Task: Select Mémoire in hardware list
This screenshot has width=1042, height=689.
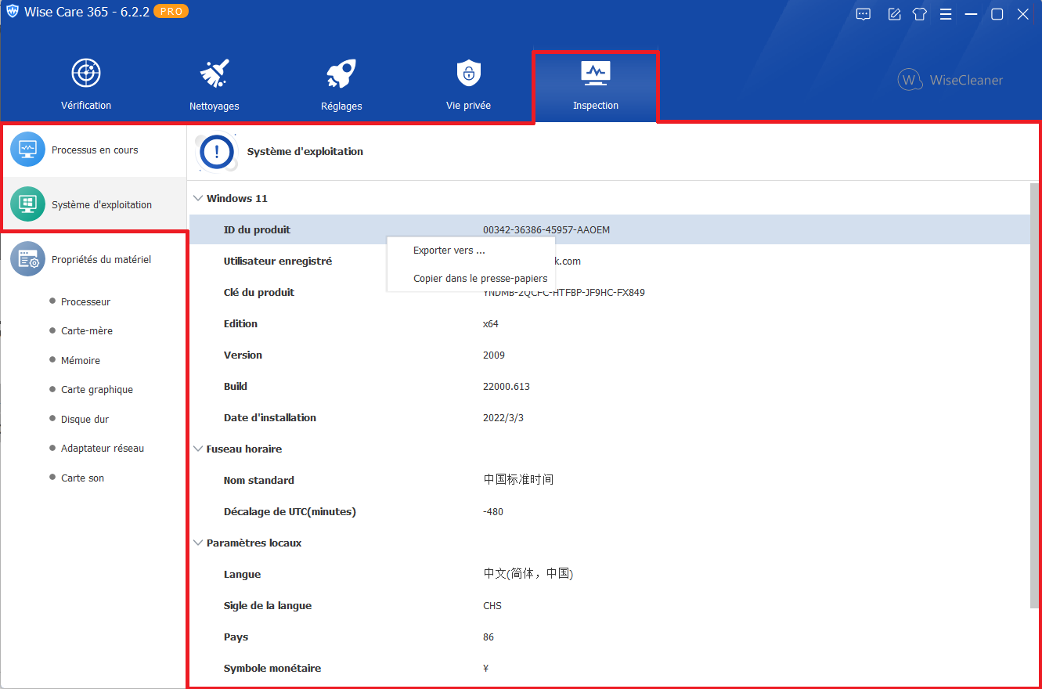Action: pos(81,360)
